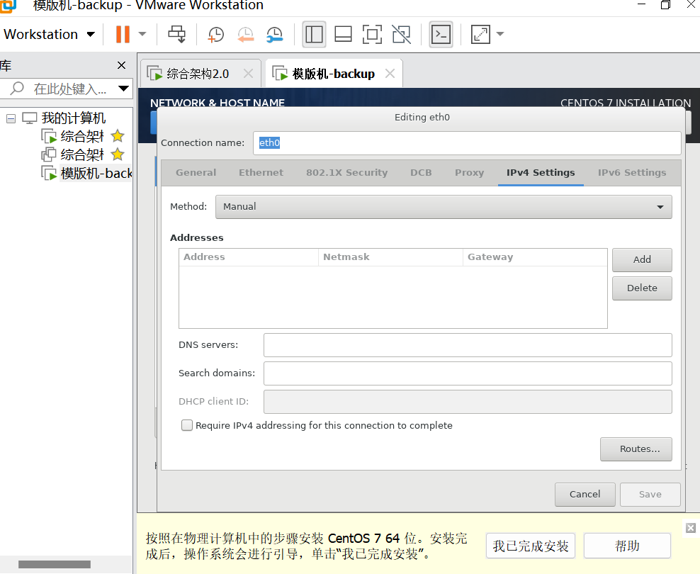This screenshot has width=700, height=574.
Task: Click the Address column header
Action: coord(249,257)
